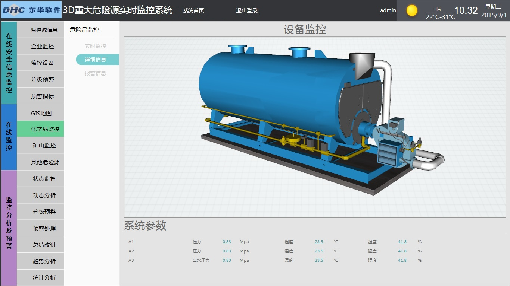Open the GIS地图 page

point(41,114)
